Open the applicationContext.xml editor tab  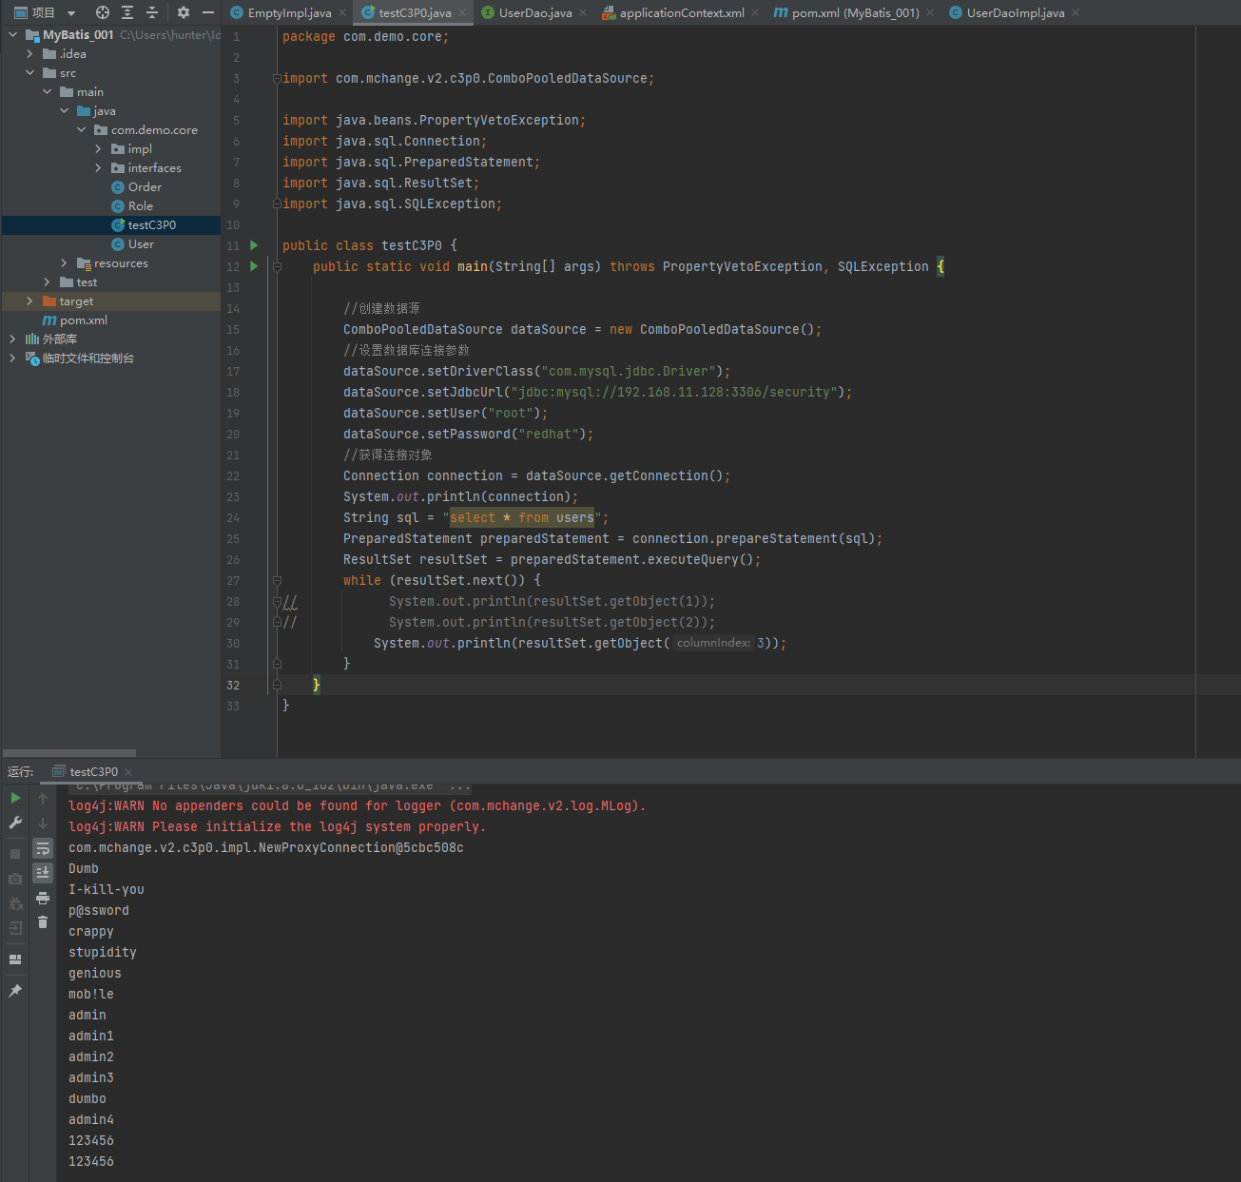[x=681, y=13]
